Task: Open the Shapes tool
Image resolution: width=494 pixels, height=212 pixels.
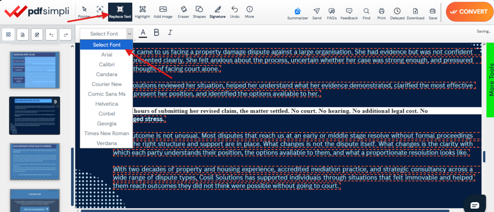Action: click(x=199, y=12)
